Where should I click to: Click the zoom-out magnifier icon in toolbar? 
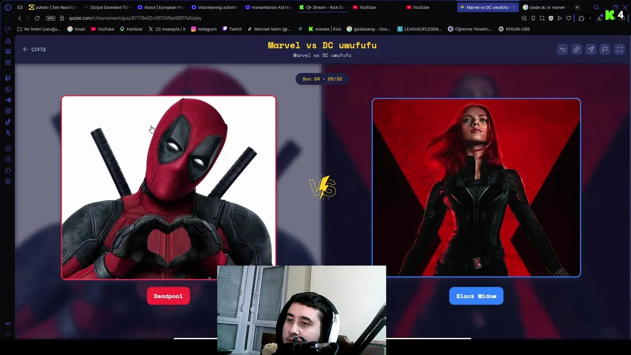(524, 18)
